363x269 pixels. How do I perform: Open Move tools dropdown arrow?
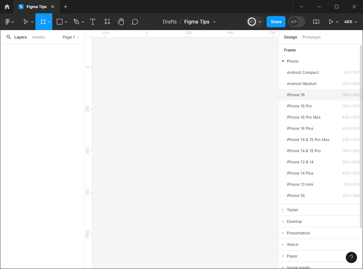(32, 22)
